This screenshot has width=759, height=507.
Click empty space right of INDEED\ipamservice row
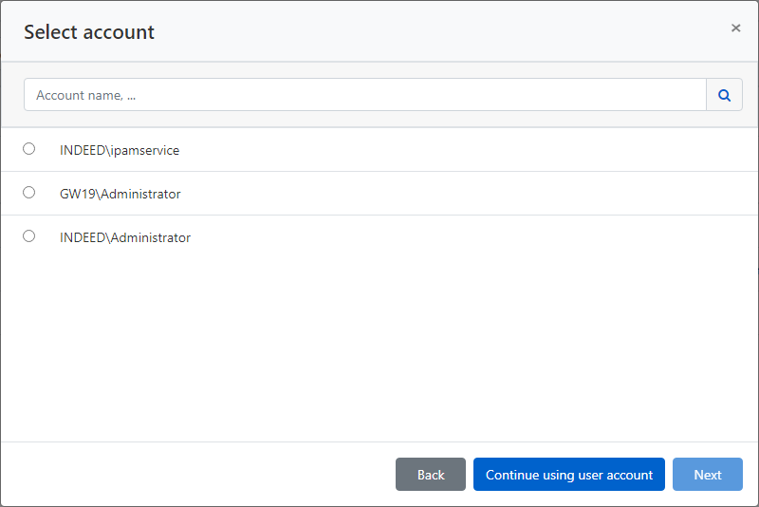point(474,150)
